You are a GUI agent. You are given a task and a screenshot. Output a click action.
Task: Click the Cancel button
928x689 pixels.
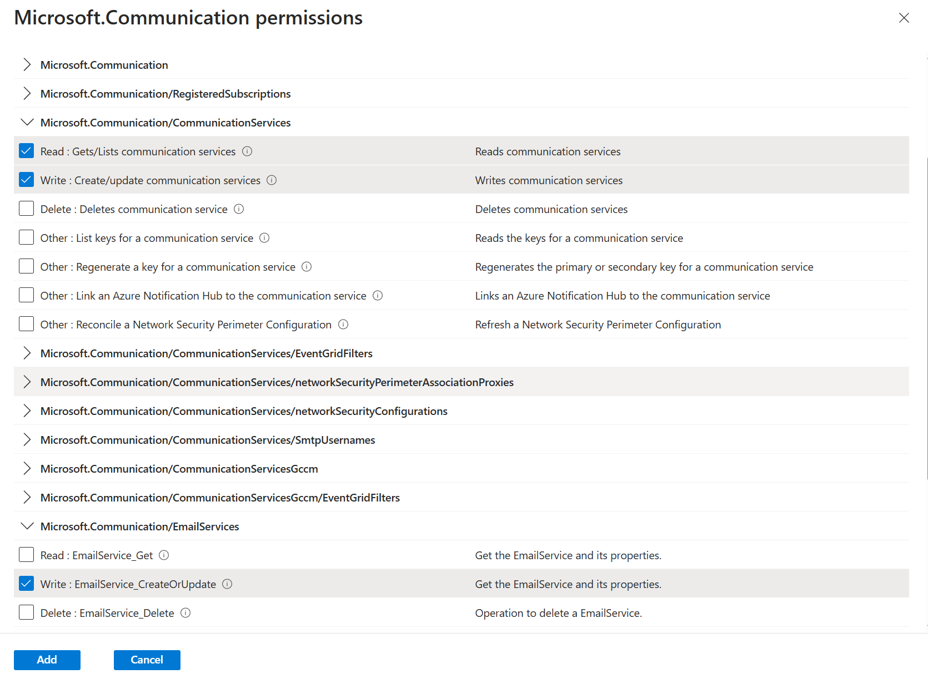[147, 660]
